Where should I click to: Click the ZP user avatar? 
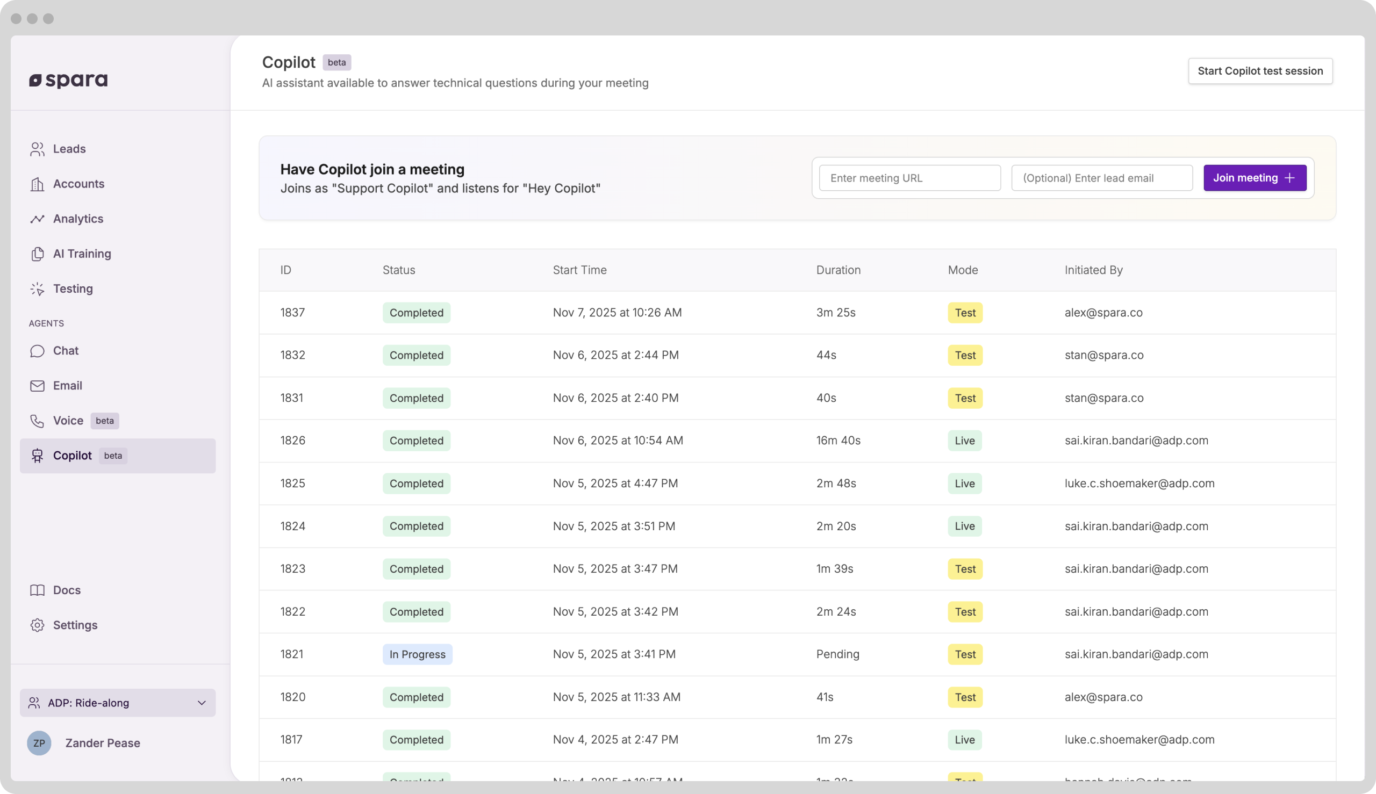point(39,744)
